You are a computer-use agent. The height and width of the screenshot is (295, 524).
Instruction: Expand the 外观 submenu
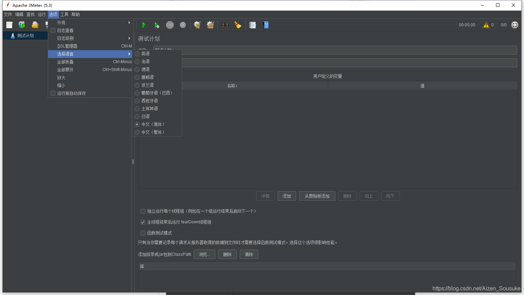(x=90, y=23)
